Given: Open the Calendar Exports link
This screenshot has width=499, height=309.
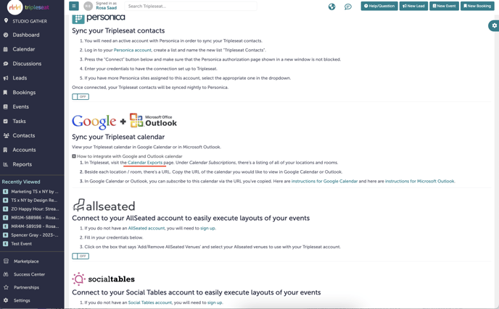Looking at the screenshot, I should coord(145,163).
